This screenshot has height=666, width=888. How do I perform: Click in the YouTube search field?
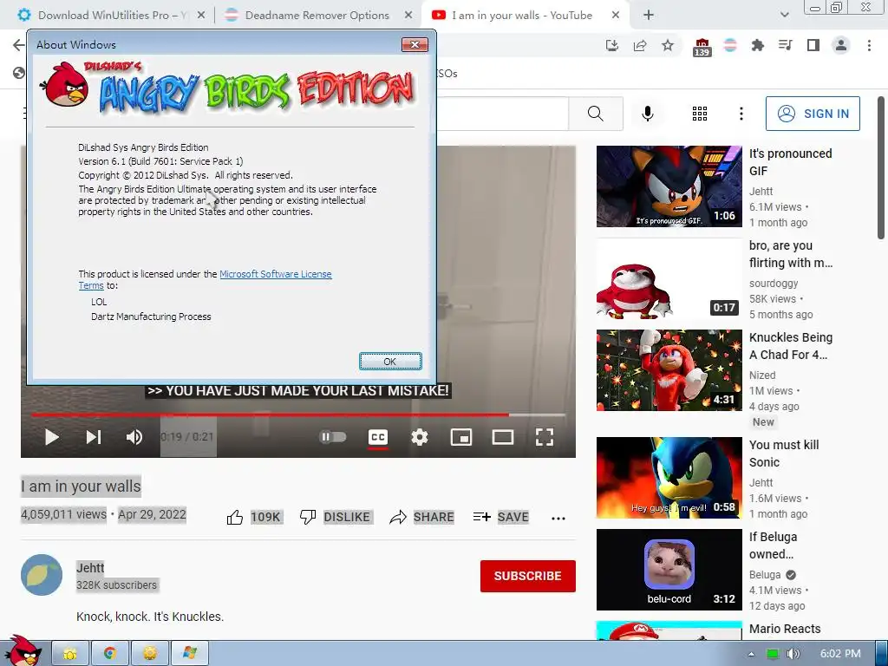click(x=502, y=114)
